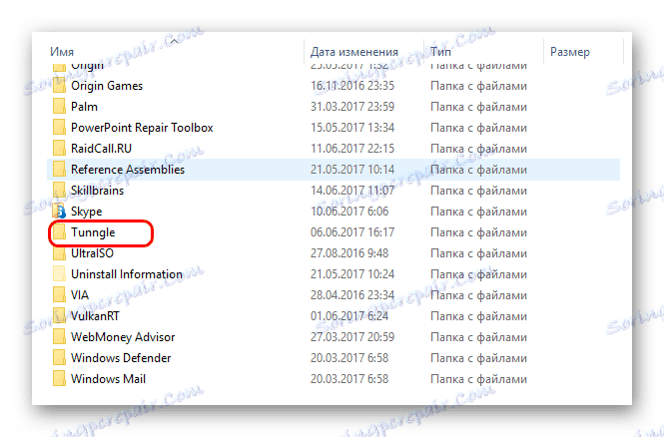Select PowerPoint Repair Toolbox folder icon

(59, 128)
